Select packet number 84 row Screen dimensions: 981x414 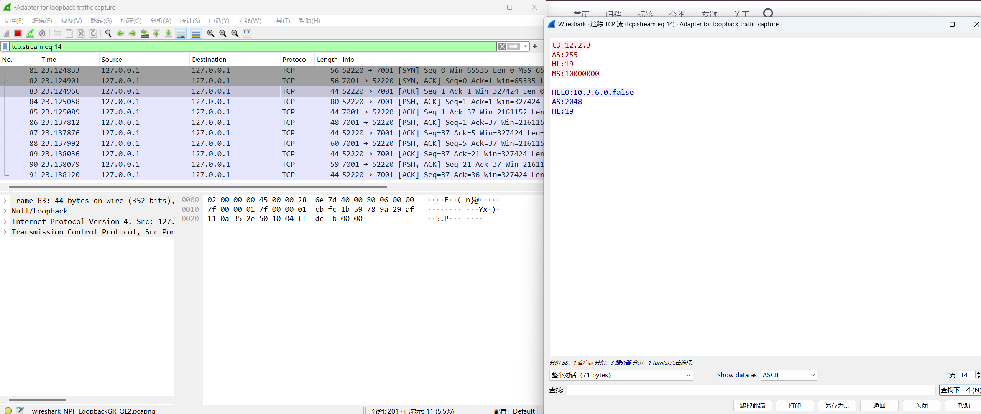click(x=272, y=102)
